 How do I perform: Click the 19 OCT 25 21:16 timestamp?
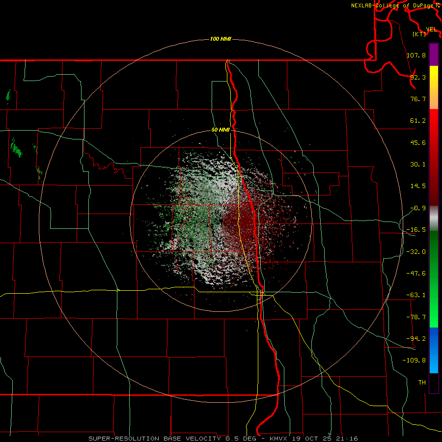(x=325, y=439)
